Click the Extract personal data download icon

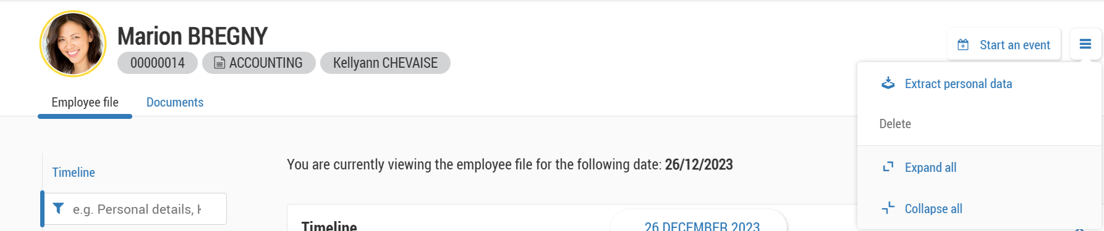pos(888,83)
